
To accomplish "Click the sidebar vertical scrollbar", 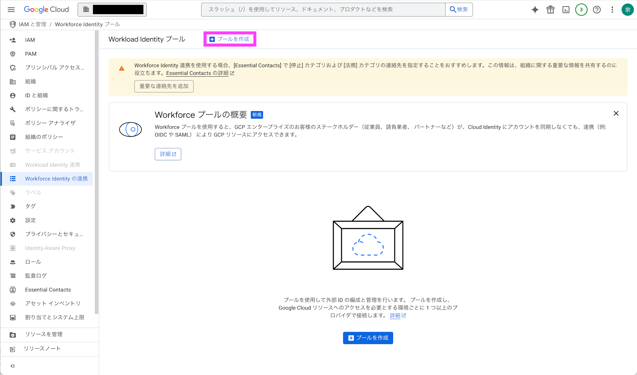I will coord(97,172).
